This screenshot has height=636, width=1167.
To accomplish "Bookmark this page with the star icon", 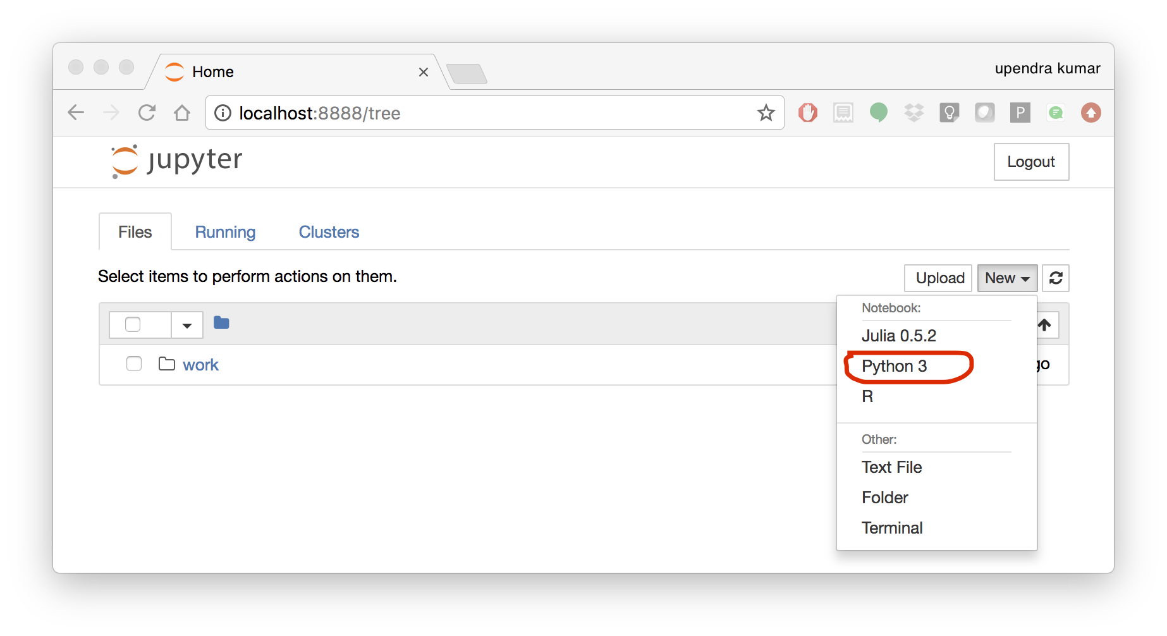I will point(766,113).
